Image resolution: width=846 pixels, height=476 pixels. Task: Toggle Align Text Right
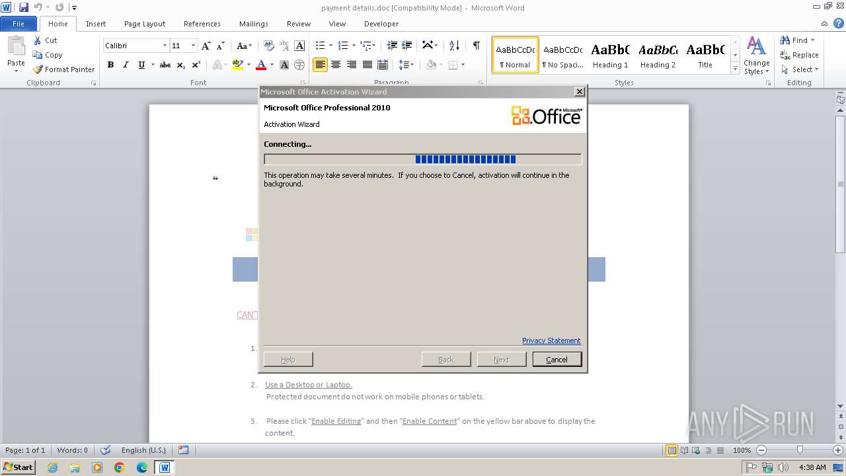pos(351,65)
